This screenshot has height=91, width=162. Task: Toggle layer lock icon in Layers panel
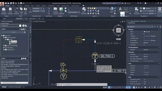[x=92, y=8]
